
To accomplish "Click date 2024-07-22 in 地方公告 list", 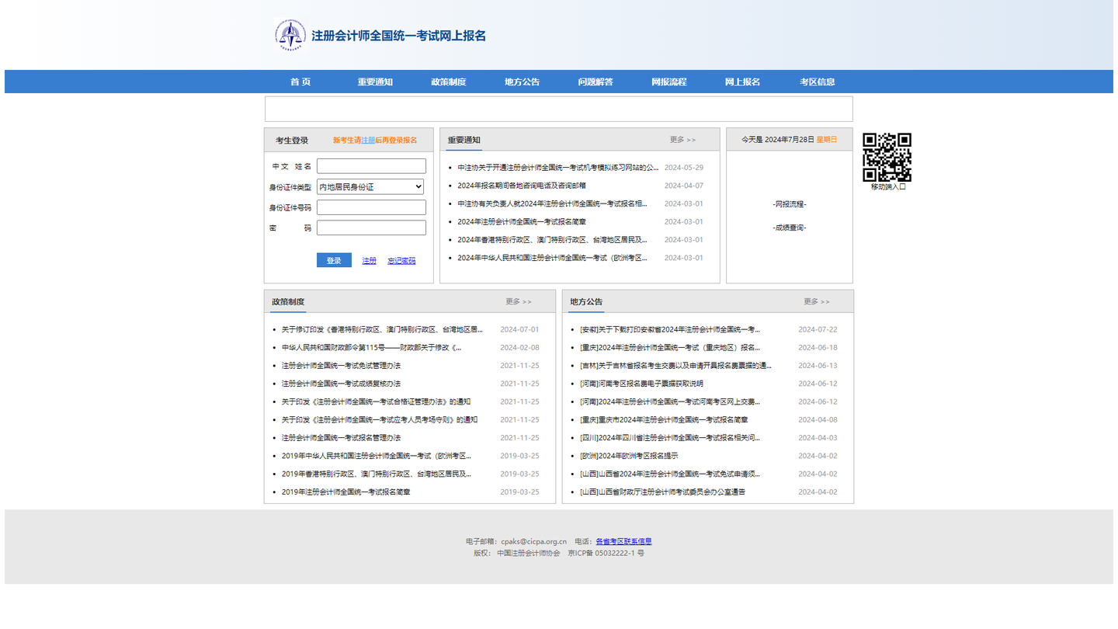I will point(818,329).
